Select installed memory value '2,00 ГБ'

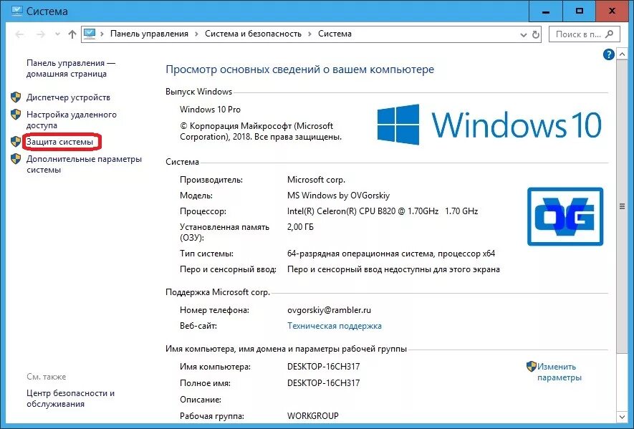click(300, 227)
